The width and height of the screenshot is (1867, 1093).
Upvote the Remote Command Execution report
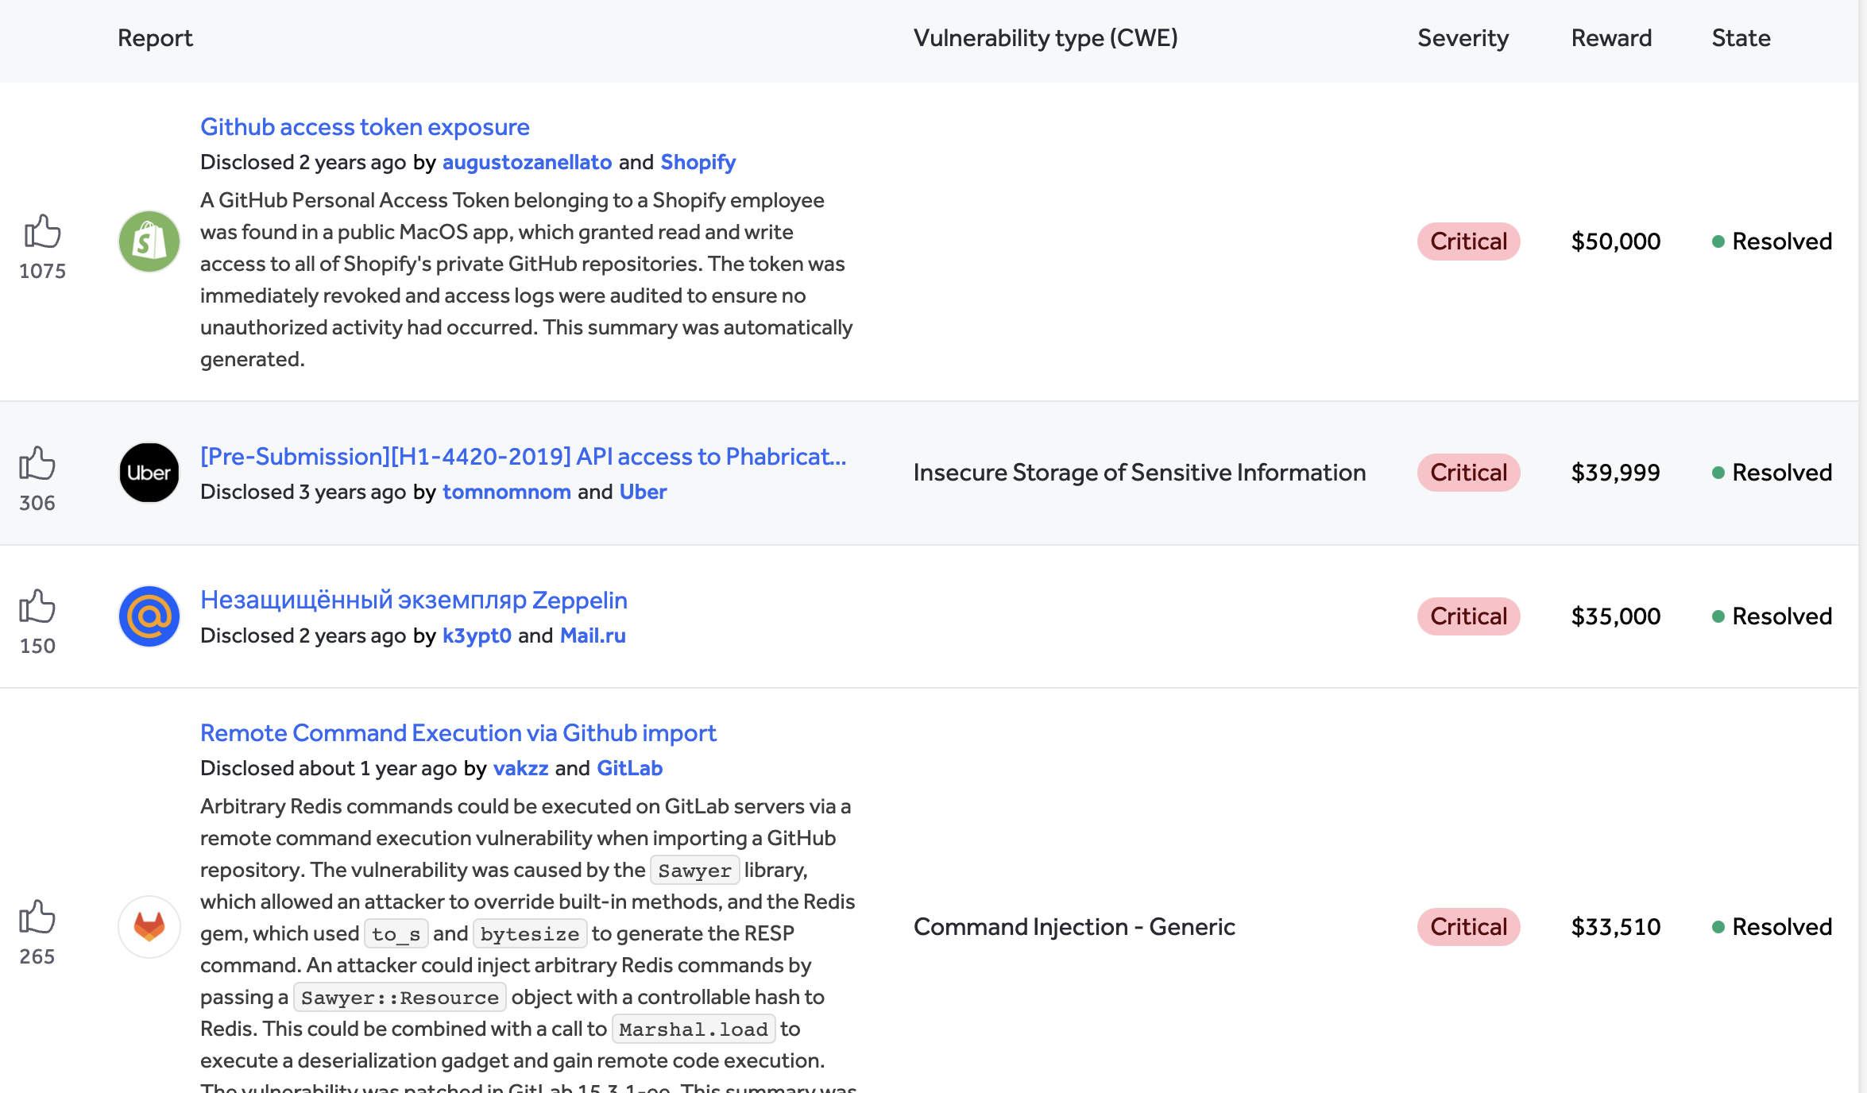(x=37, y=917)
